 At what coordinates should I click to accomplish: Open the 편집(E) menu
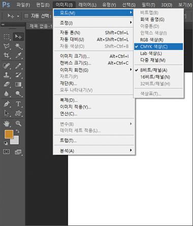pos(43,5)
